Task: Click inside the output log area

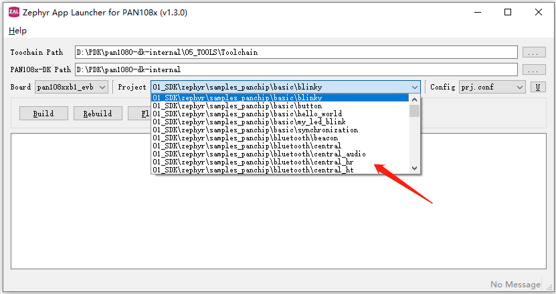Action: click(278, 201)
